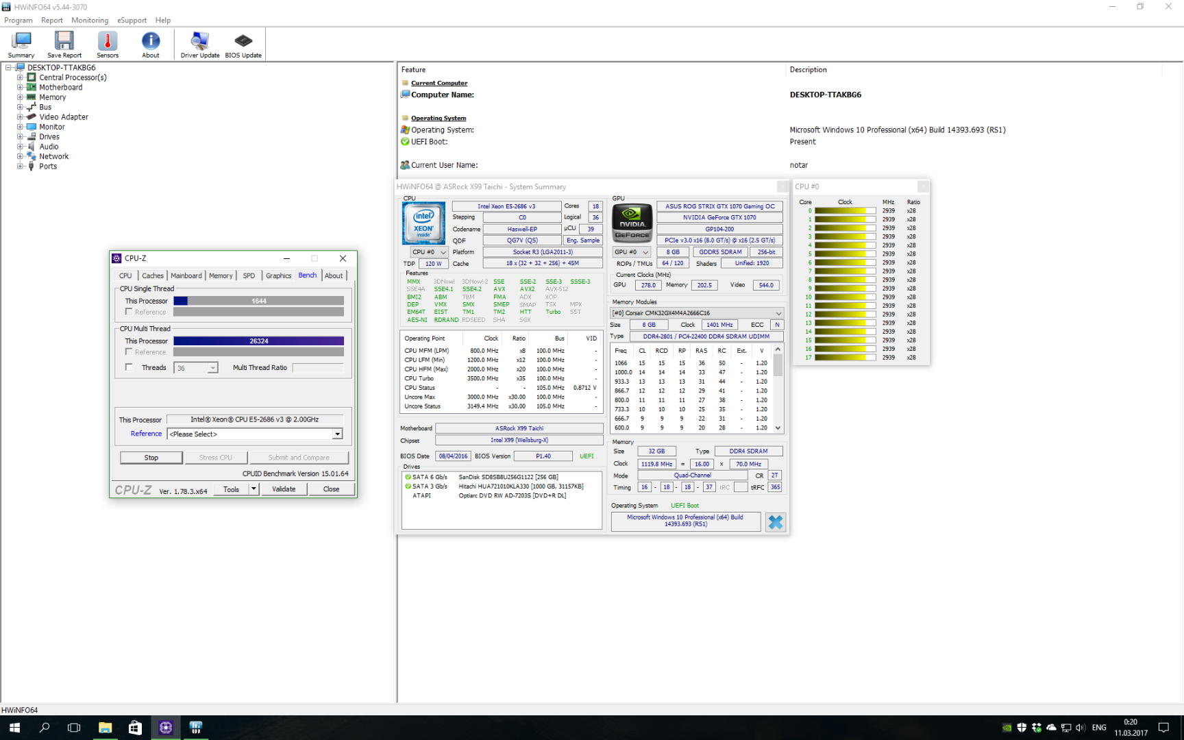Switch to CPU-Z taskbar icon
The width and height of the screenshot is (1184, 740).
point(166,728)
